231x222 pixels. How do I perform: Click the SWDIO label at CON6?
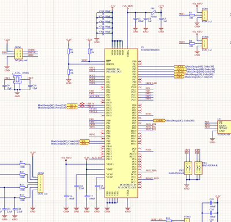(32, 50)
